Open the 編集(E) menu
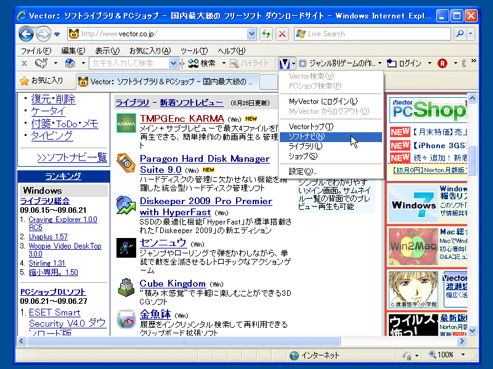The image size is (493, 369). coord(73,50)
